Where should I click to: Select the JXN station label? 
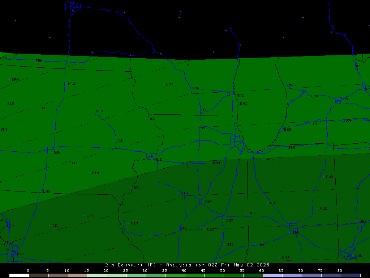click(349, 121)
